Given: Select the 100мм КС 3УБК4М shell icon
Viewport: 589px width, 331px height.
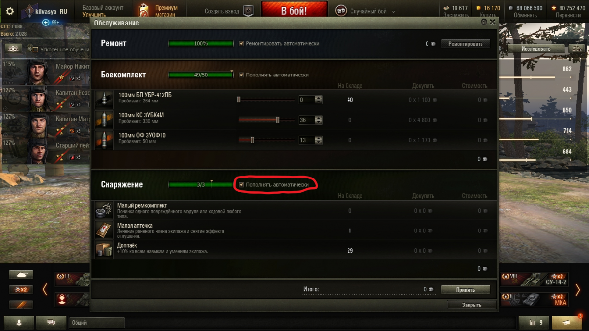Looking at the screenshot, I should tap(104, 120).
